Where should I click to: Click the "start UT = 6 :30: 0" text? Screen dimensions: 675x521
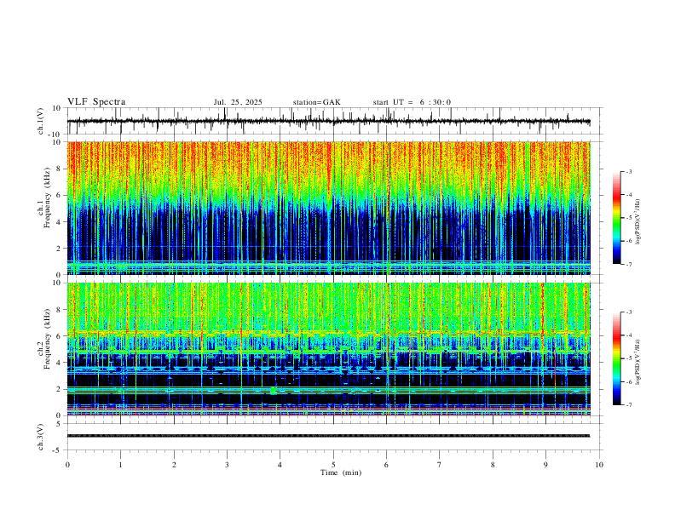[412, 102]
